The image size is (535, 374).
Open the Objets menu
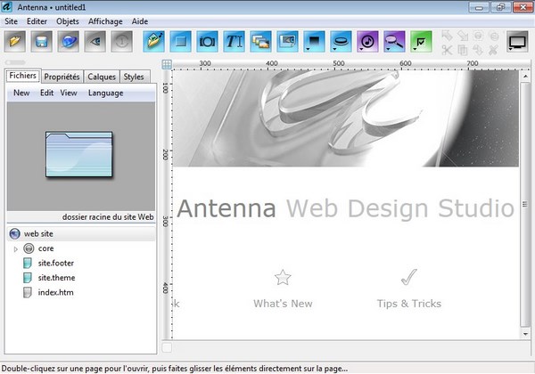[x=68, y=21]
